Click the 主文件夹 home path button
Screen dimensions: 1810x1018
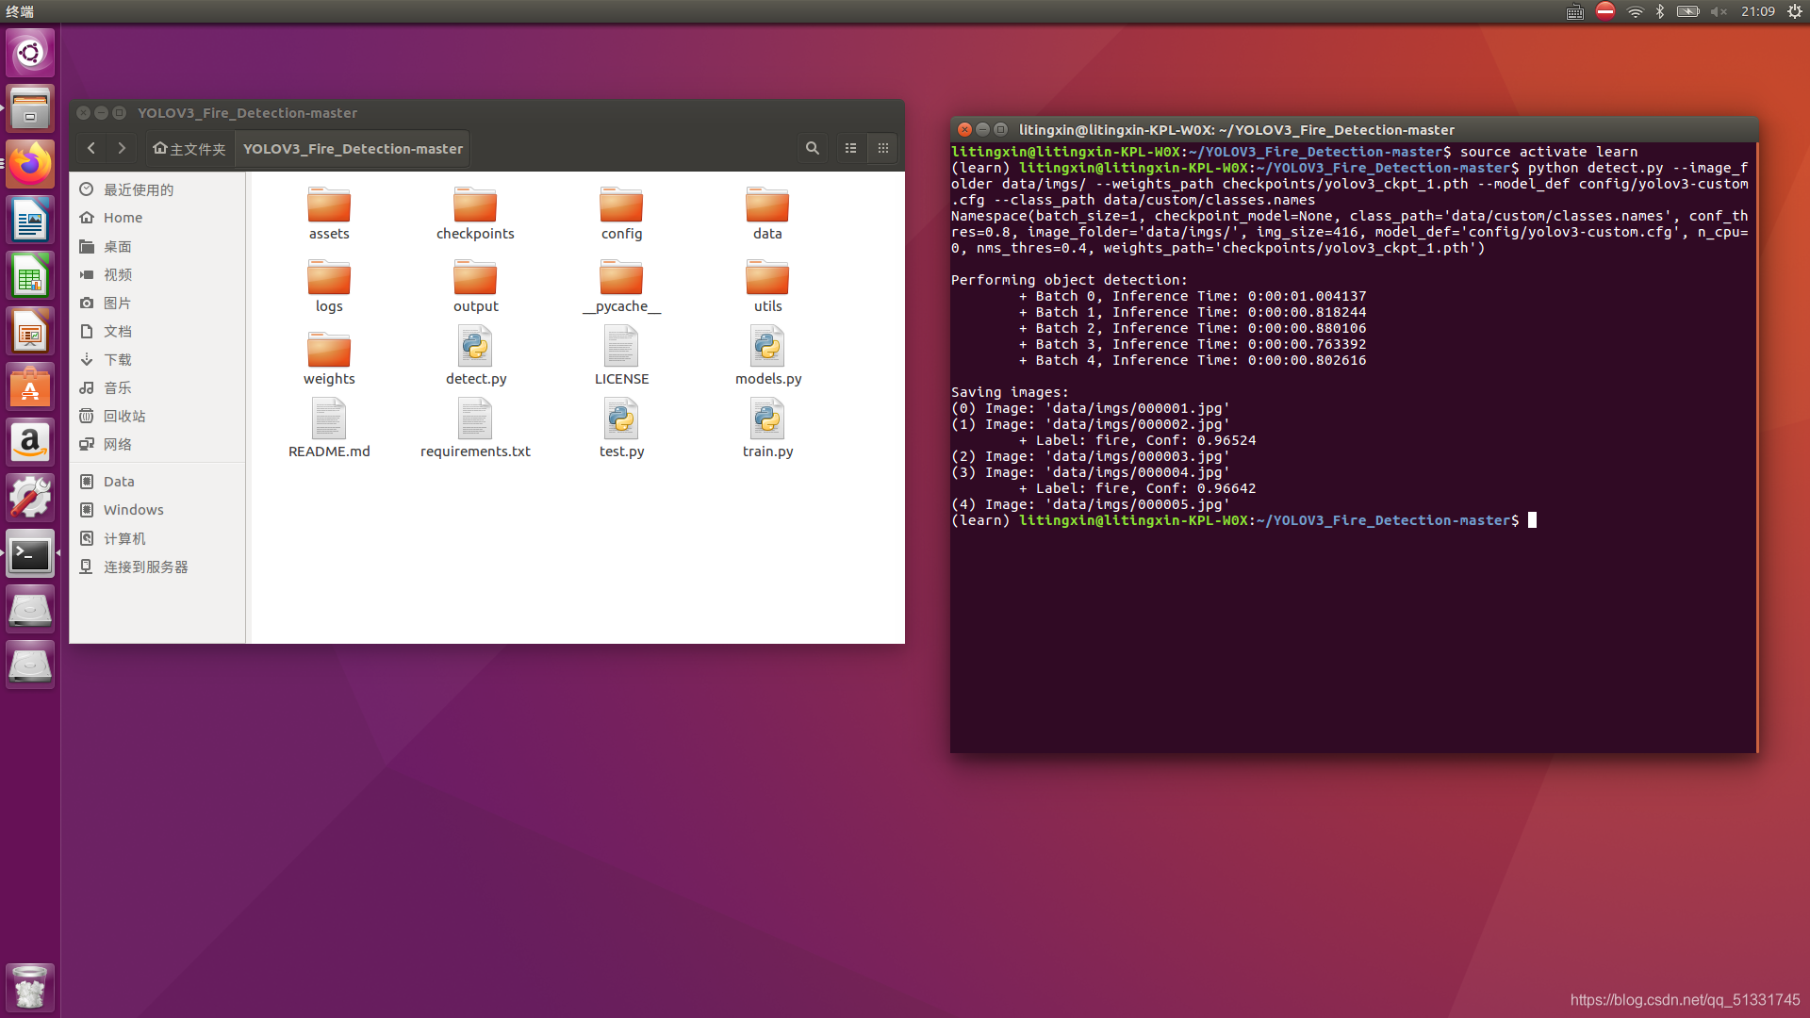(189, 149)
